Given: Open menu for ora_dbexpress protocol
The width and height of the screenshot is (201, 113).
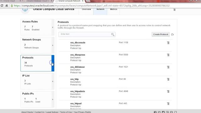Looking at the screenshot, I should pos(168,55).
